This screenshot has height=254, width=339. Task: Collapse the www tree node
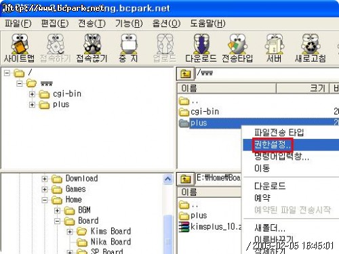[20, 83]
